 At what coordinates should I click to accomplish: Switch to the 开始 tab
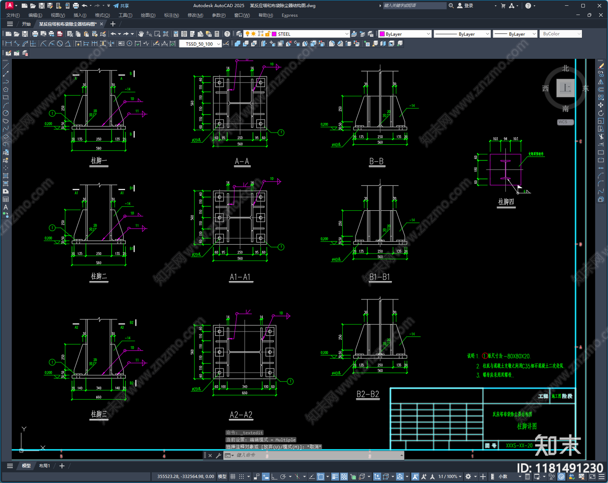coord(26,24)
